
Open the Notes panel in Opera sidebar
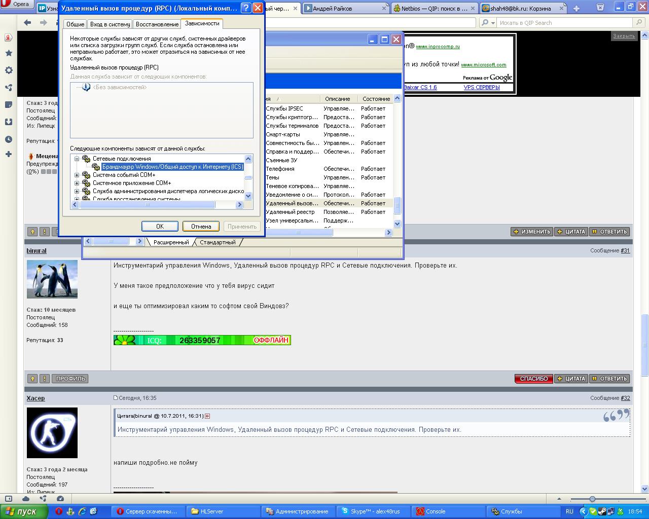(9, 105)
